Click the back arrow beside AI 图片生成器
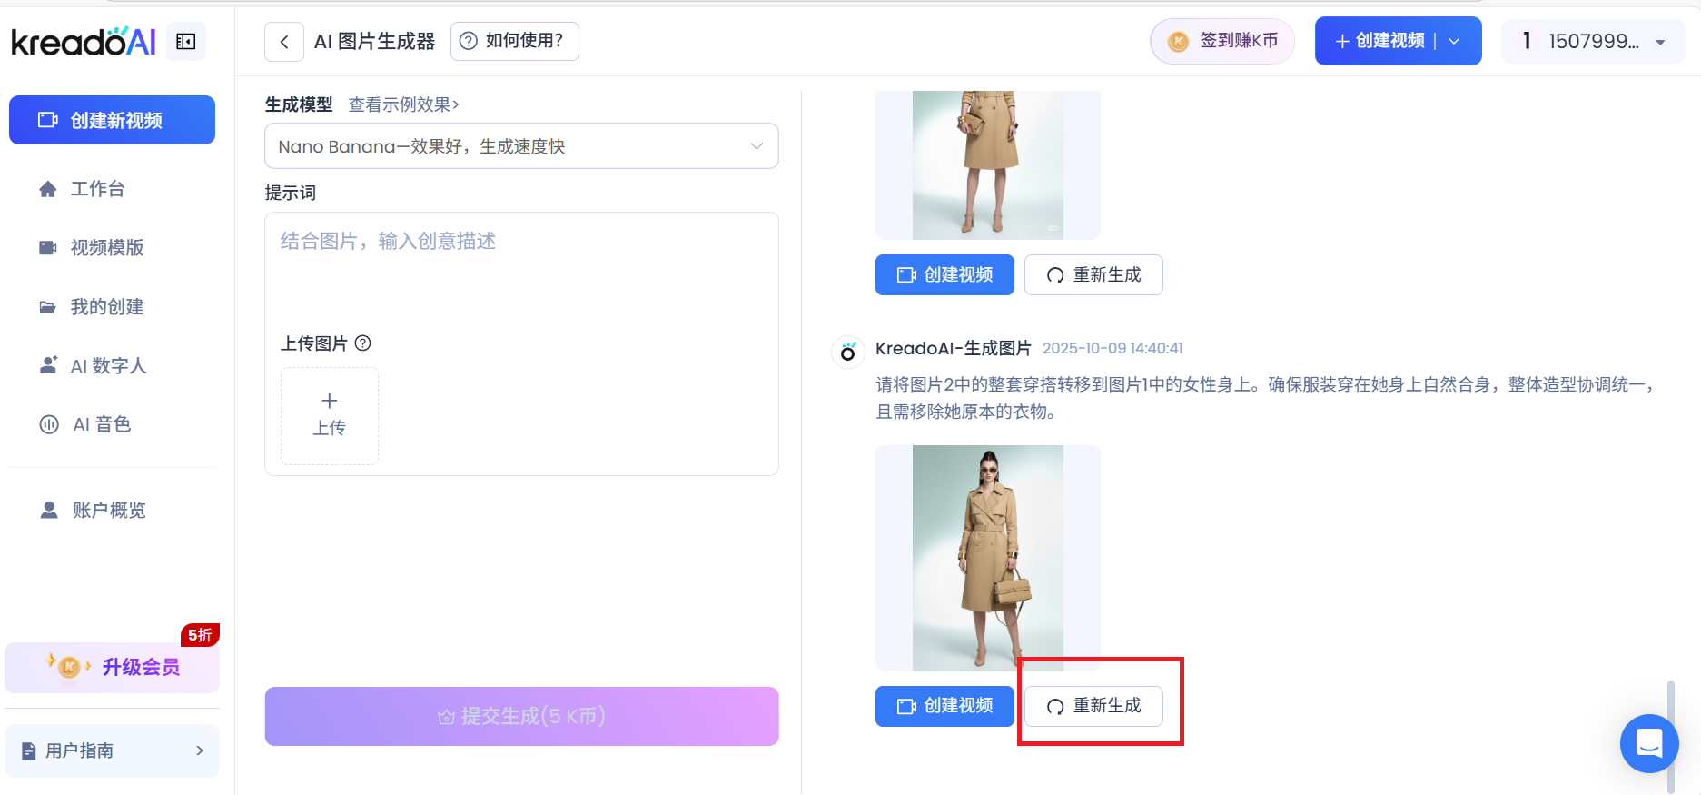The width and height of the screenshot is (1701, 795). pyautogui.click(x=284, y=42)
